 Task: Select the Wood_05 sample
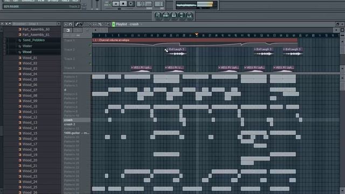point(30,79)
